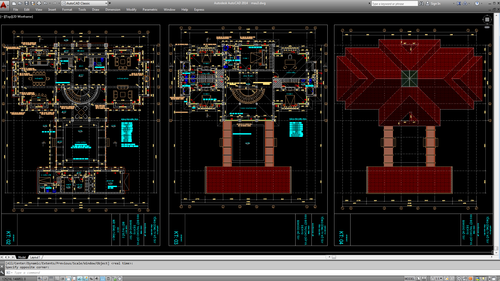
Task: Enable Ortho mode in status bar
Action: click(x=57, y=278)
